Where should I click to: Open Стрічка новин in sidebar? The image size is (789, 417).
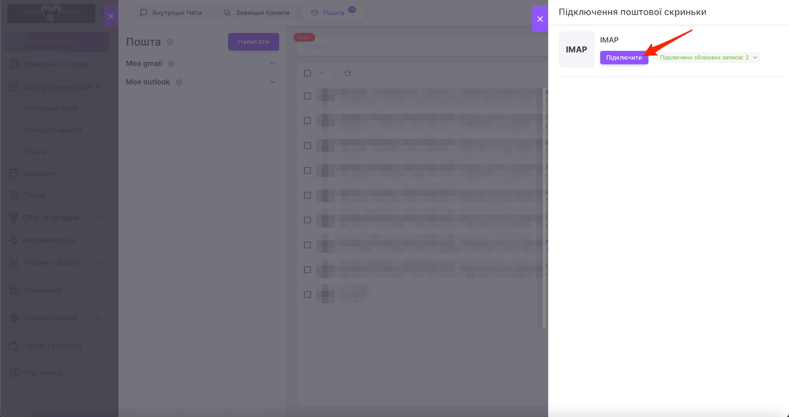click(56, 42)
